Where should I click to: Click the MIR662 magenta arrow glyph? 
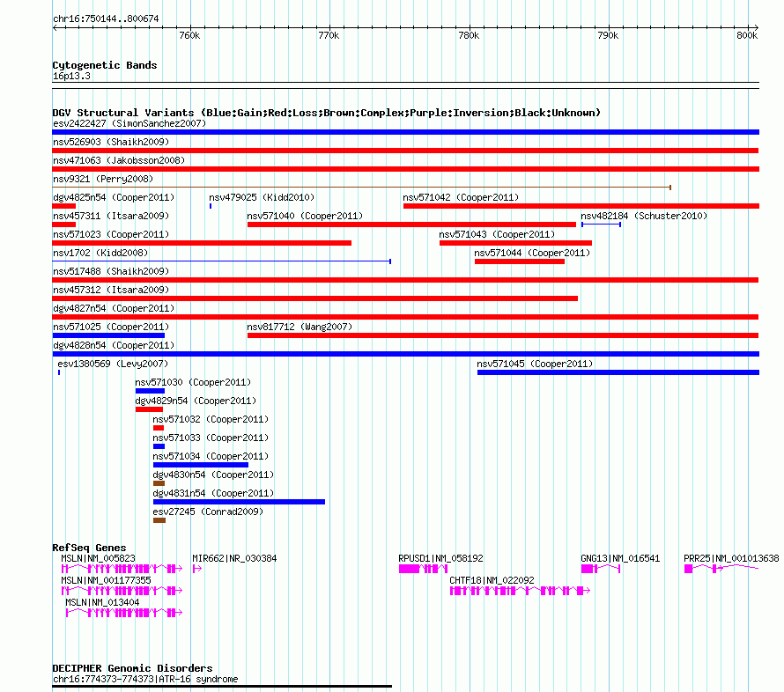point(197,569)
